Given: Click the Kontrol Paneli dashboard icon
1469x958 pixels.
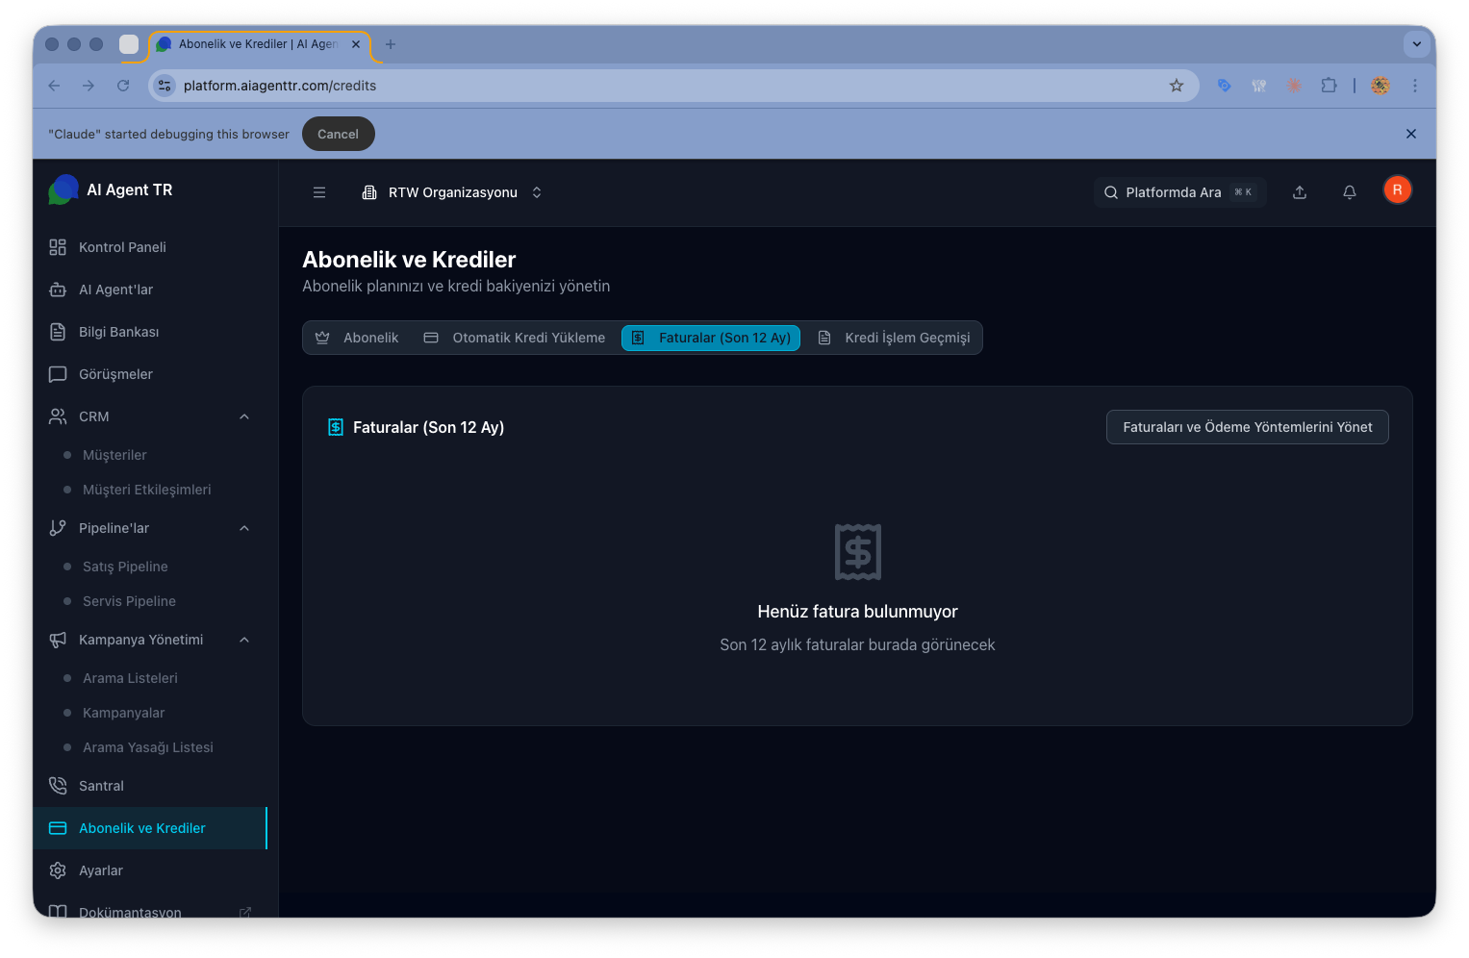Looking at the screenshot, I should click(58, 247).
